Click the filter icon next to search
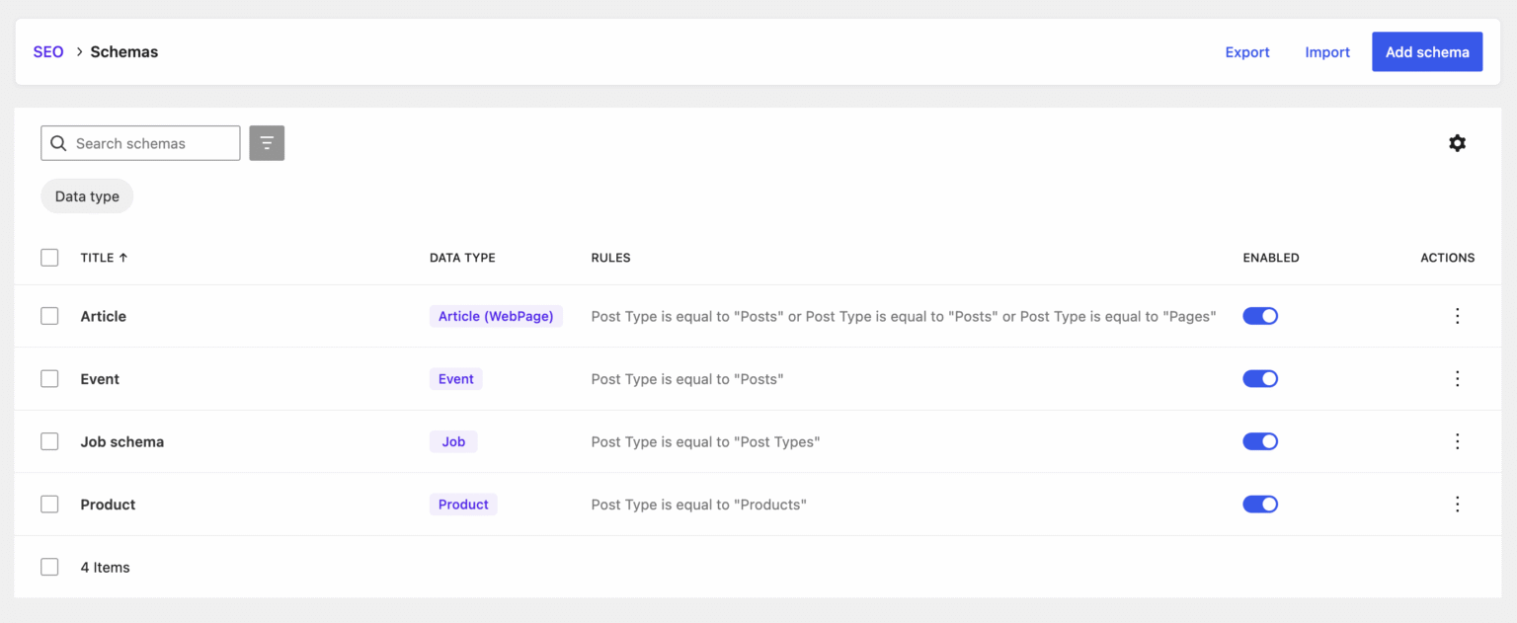Screen dimensions: 1517x623 point(267,143)
